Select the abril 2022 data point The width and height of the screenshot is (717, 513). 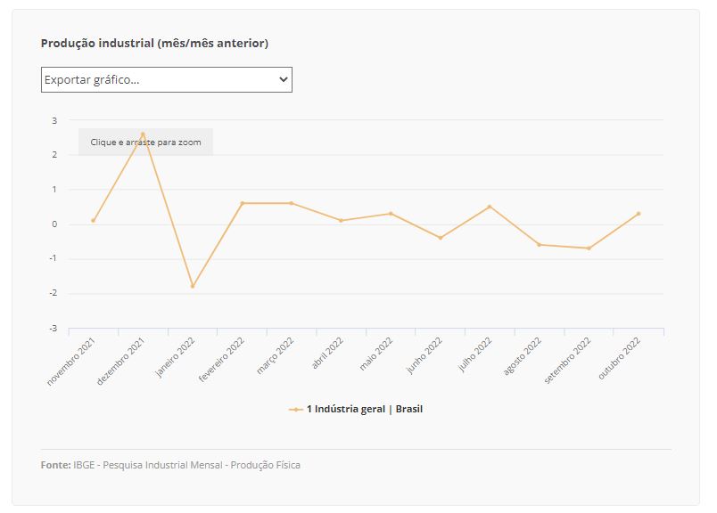coord(341,220)
